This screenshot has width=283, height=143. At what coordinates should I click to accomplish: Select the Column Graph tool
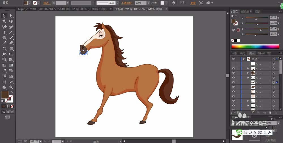pyautogui.click(x=11, y=76)
